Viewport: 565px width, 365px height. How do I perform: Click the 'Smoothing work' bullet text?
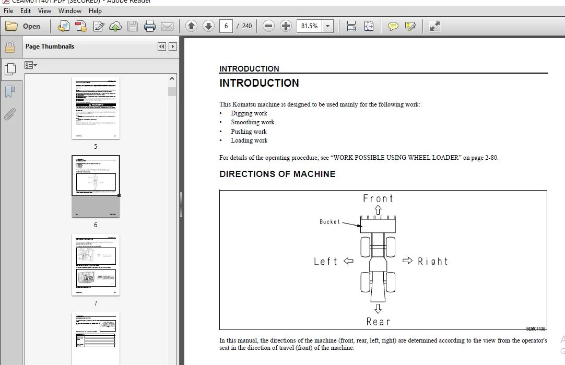(253, 122)
